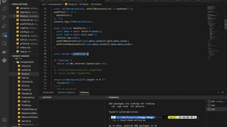Click the Body symbol breadcrumb
Image resolution: width=227 pixels, height=127 pixels.
(x=84, y=4)
